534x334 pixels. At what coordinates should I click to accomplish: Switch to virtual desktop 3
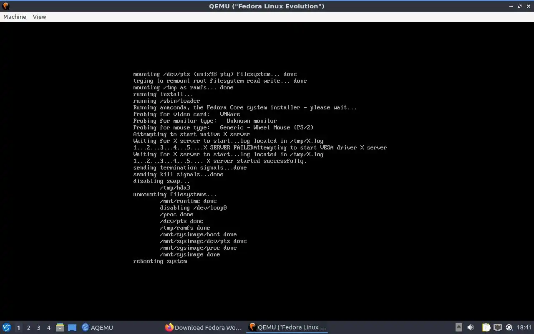[x=38, y=328]
